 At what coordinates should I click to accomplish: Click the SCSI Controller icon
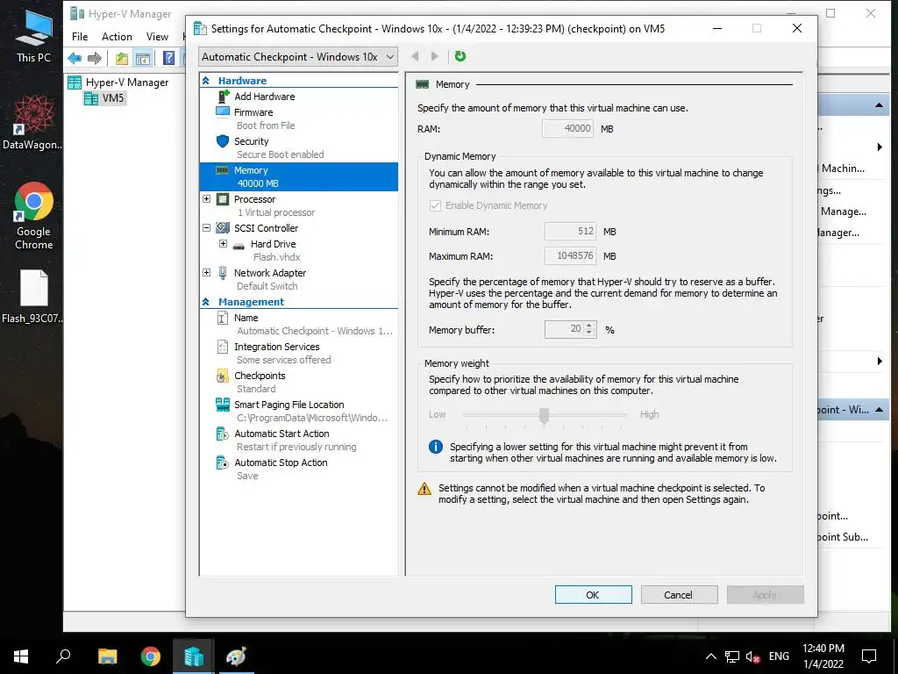click(223, 228)
